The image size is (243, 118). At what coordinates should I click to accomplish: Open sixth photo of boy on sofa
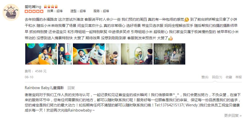point(169,54)
